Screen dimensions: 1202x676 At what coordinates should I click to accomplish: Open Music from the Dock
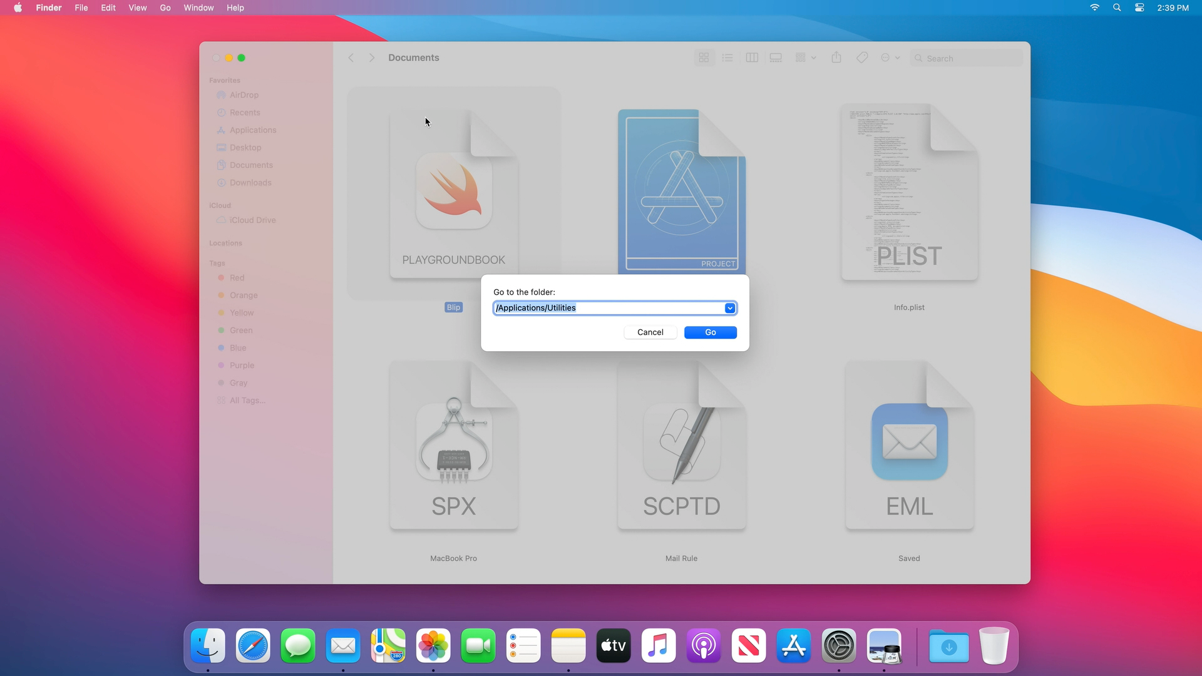(x=659, y=645)
